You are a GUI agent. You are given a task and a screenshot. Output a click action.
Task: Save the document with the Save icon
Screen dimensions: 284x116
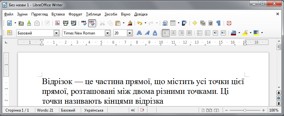coord(29,23)
